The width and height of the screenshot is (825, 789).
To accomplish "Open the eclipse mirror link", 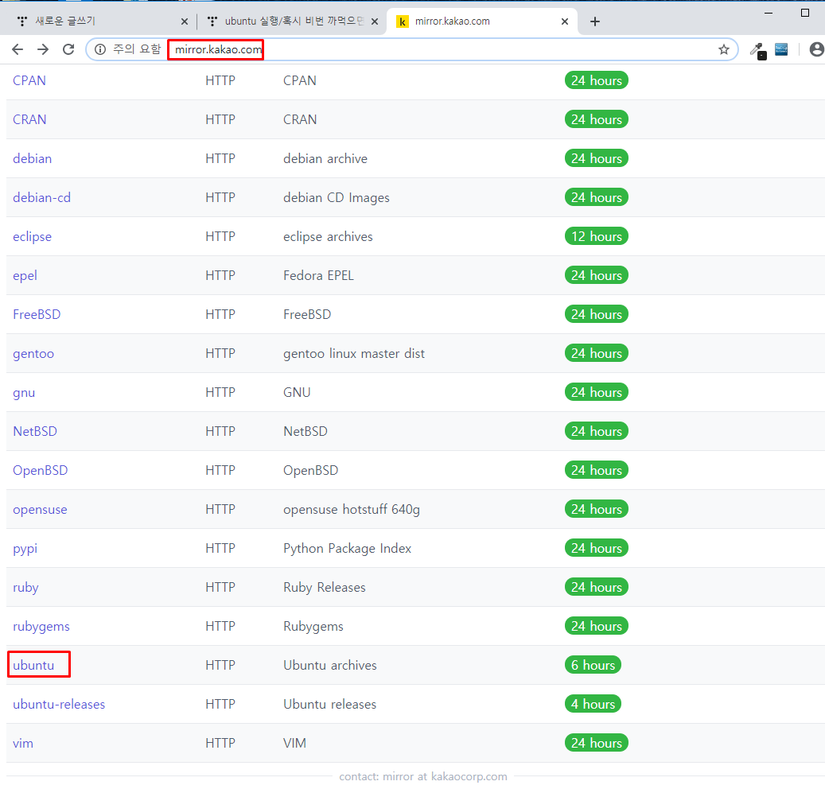I will point(32,237).
